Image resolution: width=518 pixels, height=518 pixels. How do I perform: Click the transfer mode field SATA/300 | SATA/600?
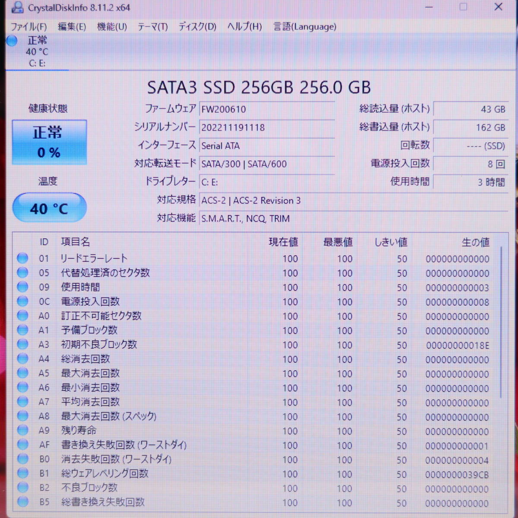[x=267, y=164]
